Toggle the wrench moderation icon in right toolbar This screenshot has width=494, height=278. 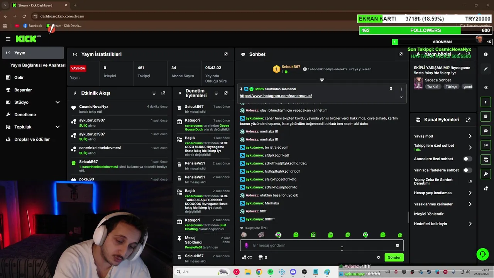coord(486,174)
